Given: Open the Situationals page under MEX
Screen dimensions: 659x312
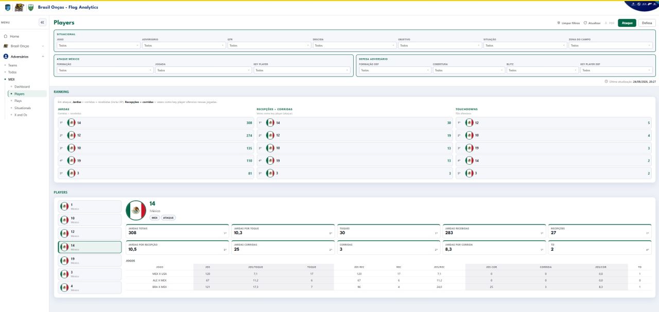Looking at the screenshot, I should coord(23,108).
